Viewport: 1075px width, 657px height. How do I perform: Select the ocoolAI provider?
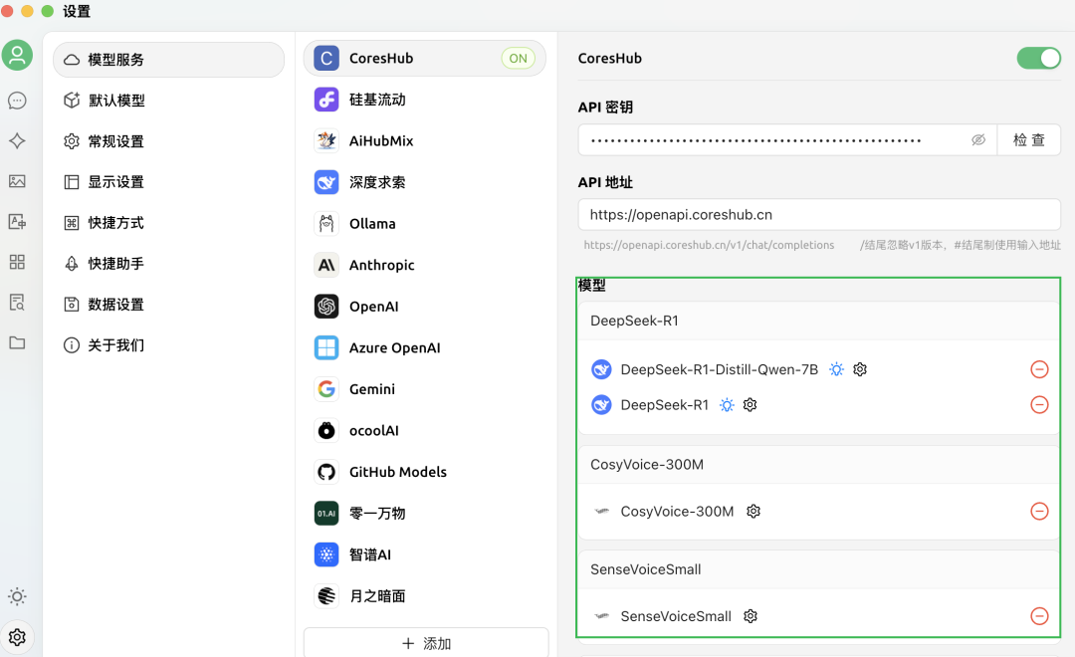coord(424,431)
